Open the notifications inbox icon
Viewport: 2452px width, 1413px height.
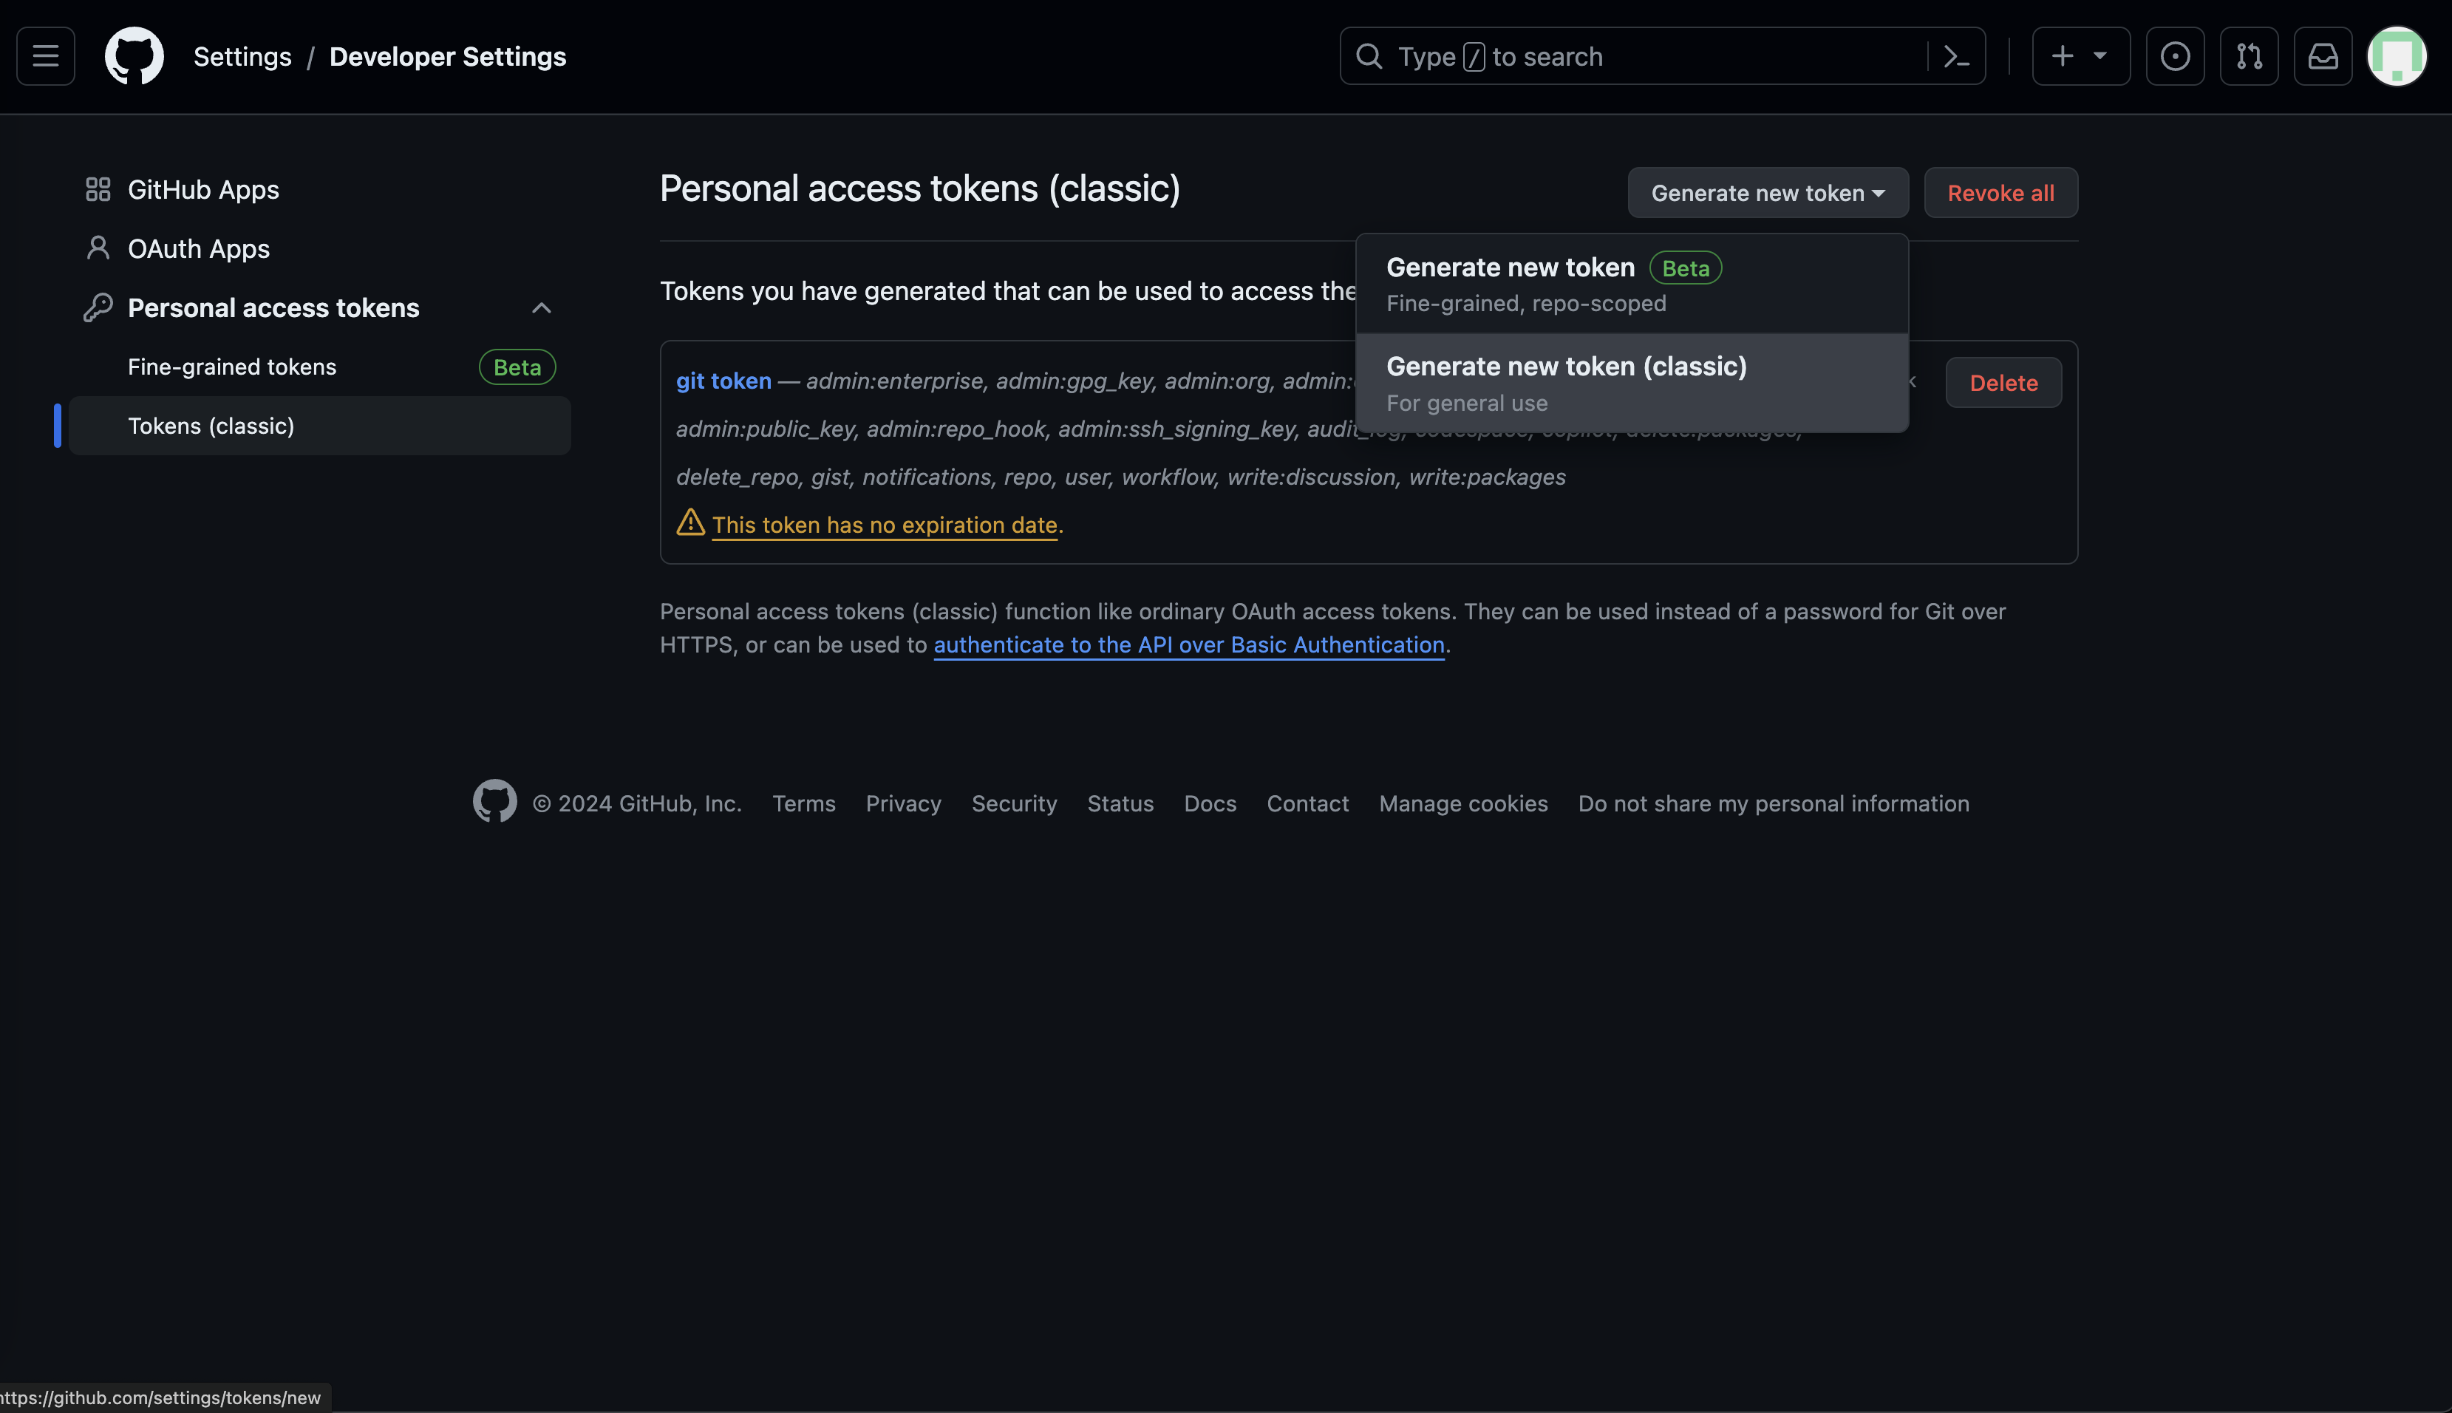click(2322, 56)
